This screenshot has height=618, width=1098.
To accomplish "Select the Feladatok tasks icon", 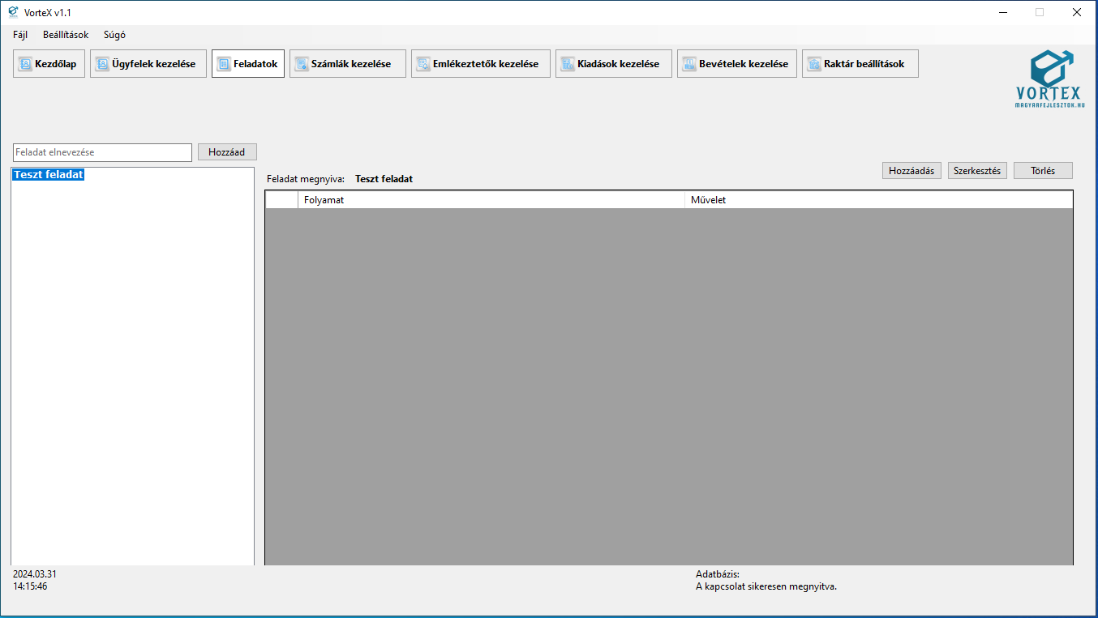I will 224,64.
